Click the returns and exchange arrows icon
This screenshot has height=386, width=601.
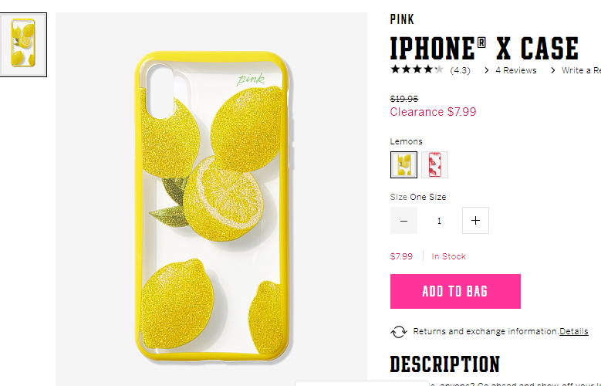point(399,332)
